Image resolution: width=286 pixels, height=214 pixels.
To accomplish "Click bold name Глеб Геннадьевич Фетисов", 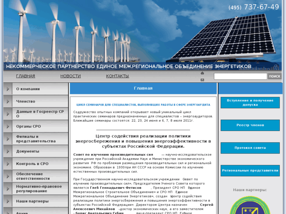I will click(116, 188).
